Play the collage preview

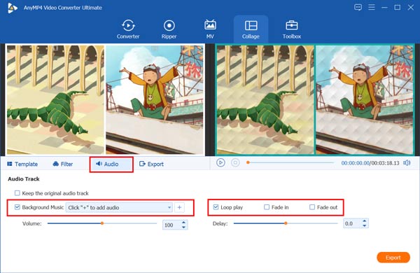[220, 162]
